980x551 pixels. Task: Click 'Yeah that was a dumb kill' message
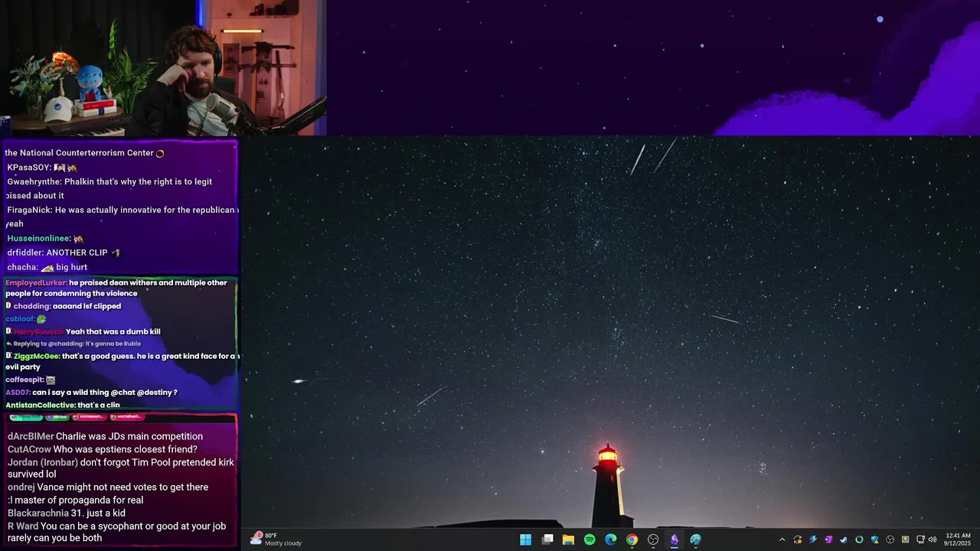(113, 331)
